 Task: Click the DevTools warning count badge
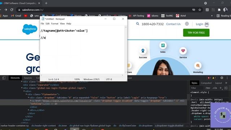pyautogui.click(x=214, y=78)
